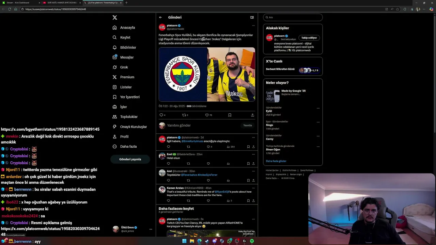Open more options for Singo trend
This screenshot has height=245, width=436.
[318, 122]
